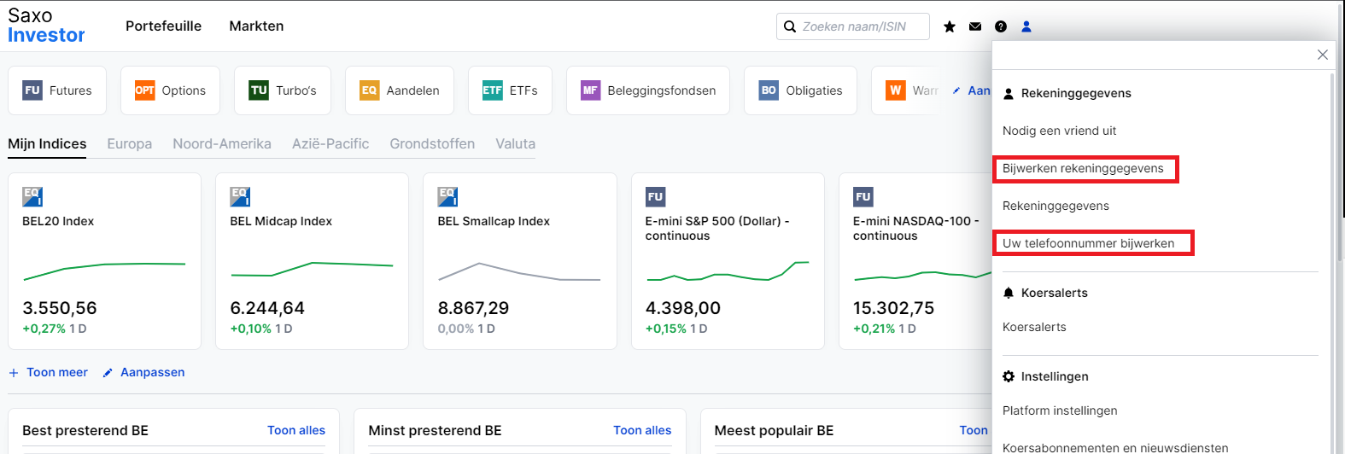The image size is (1345, 454).
Task: Click the Rekeninggegevens menu link
Action: click(x=1056, y=206)
